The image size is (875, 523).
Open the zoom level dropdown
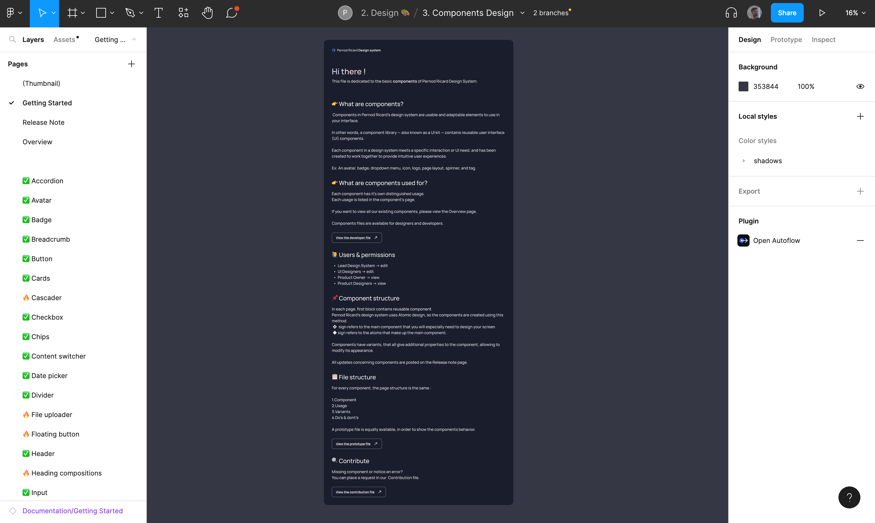[x=855, y=13]
